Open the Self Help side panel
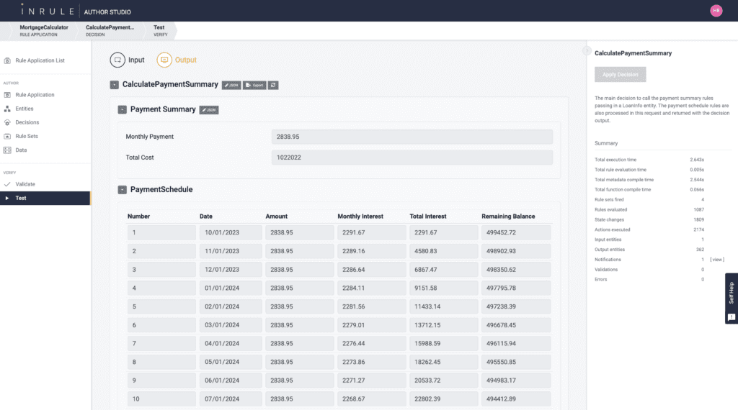The height and width of the screenshot is (410, 738). 731,299
